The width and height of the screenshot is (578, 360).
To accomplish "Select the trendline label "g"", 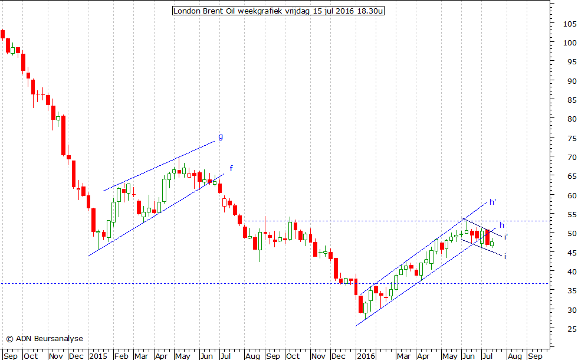I will [221, 137].
